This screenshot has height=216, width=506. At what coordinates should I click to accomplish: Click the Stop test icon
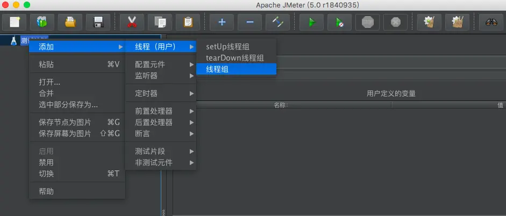pos(368,22)
